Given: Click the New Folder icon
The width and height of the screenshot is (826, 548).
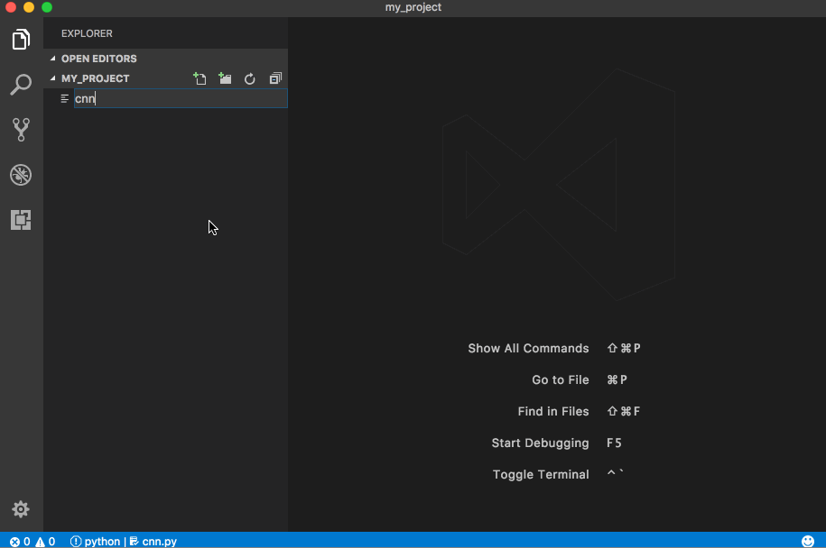Looking at the screenshot, I should click(x=225, y=79).
